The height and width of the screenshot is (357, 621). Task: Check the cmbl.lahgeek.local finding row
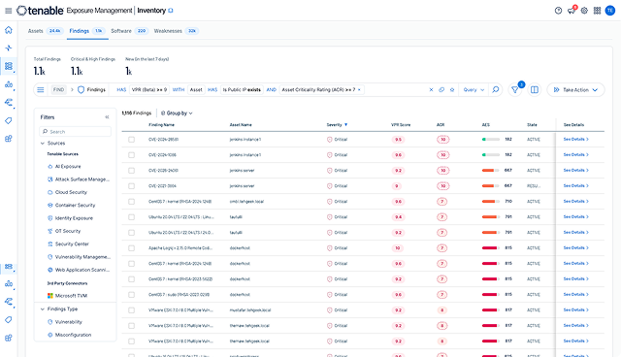coord(132,202)
